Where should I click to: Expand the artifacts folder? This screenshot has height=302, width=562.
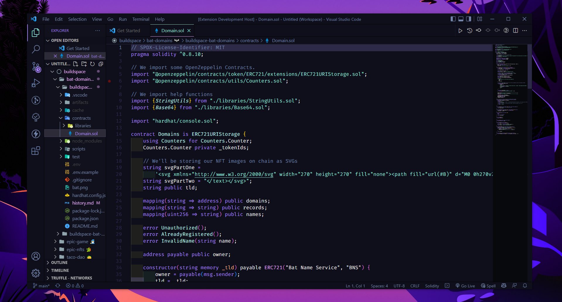point(75,102)
